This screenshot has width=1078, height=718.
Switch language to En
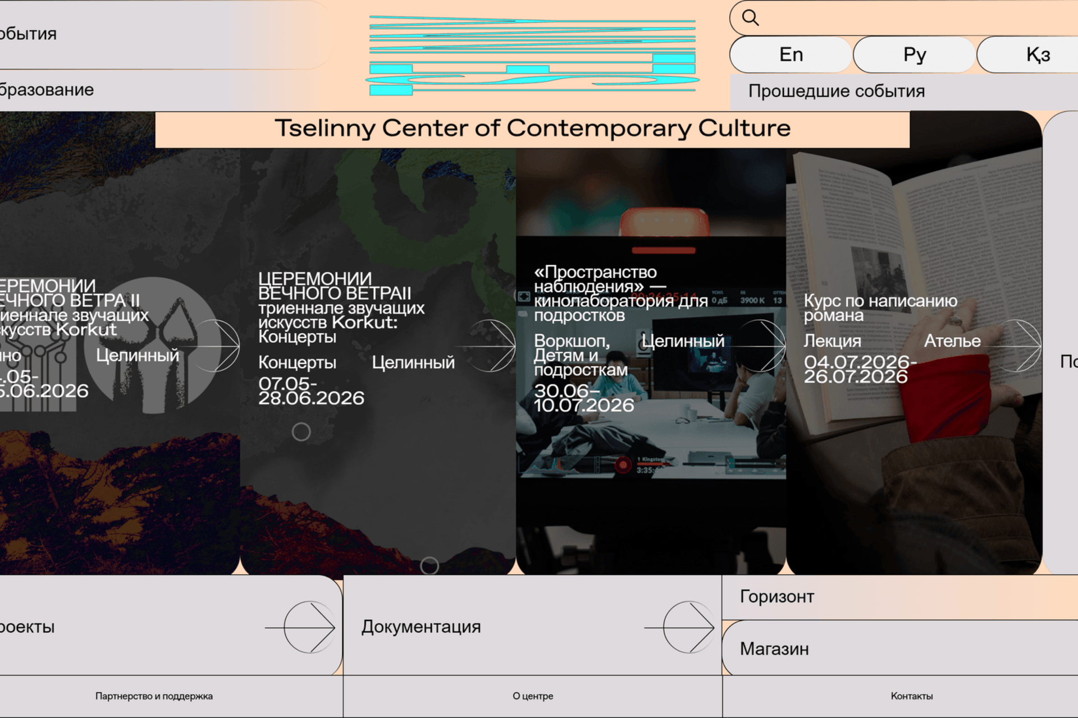pyautogui.click(x=791, y=54)
